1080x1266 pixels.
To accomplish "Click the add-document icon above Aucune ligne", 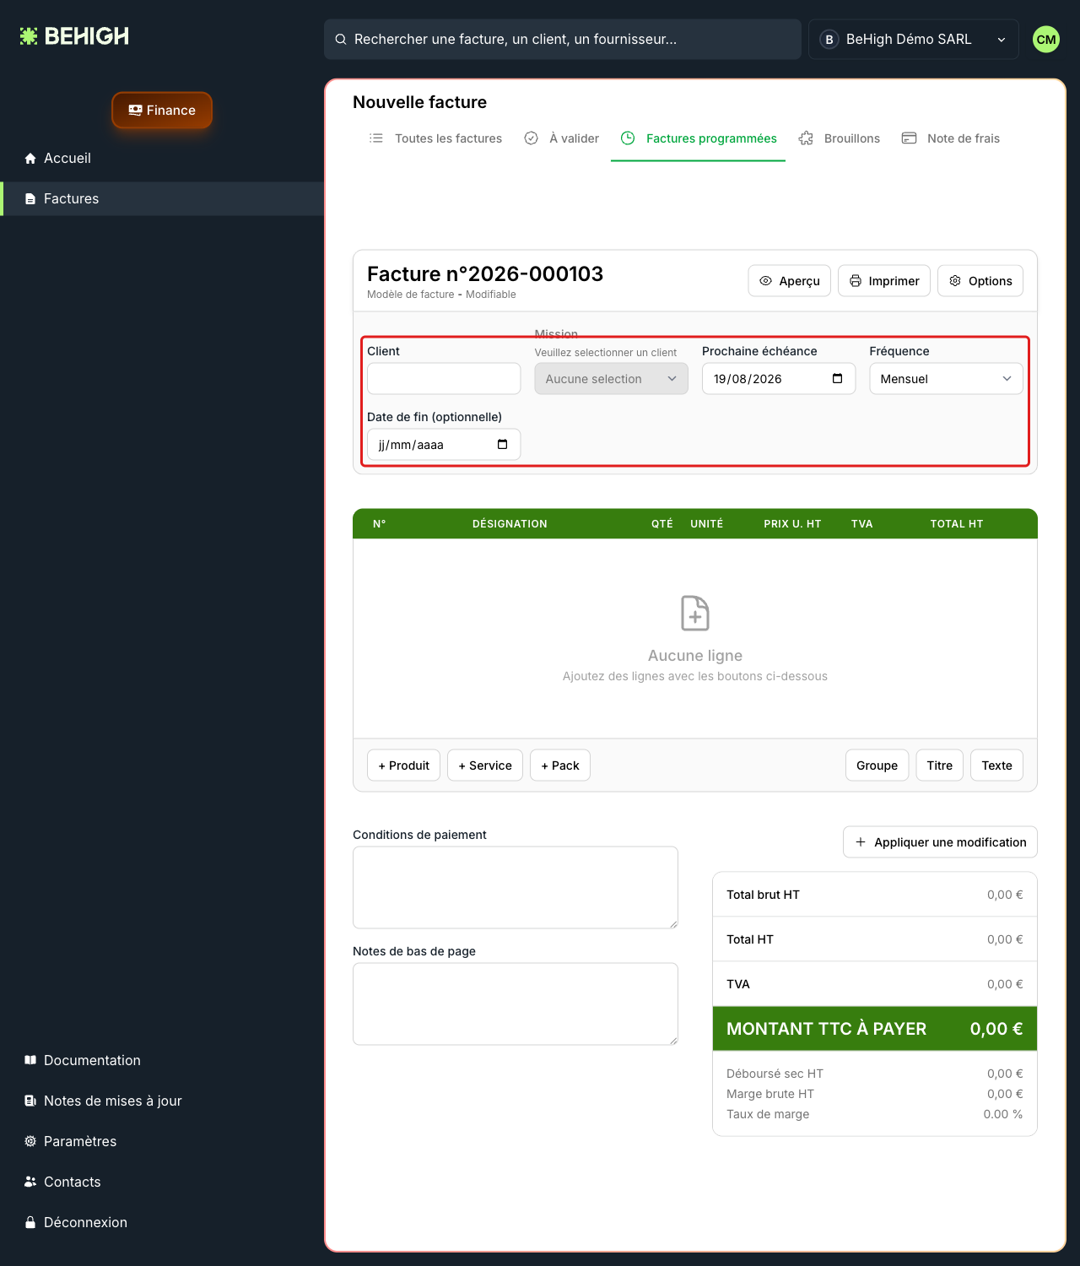I will pyautogui.click(x=695, y=613).
